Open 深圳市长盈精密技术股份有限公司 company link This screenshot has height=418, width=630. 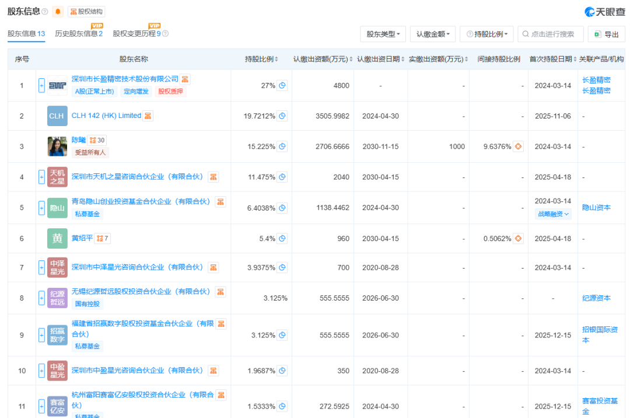click(x=125, y=79)
